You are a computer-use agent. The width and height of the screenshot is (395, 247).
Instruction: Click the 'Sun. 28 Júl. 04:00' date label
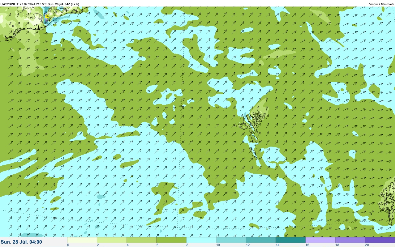21,242
